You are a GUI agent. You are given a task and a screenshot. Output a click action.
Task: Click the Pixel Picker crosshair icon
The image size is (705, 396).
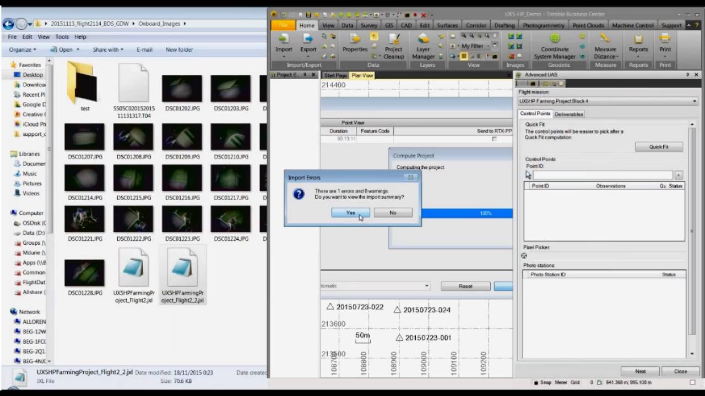coord(524,256)
